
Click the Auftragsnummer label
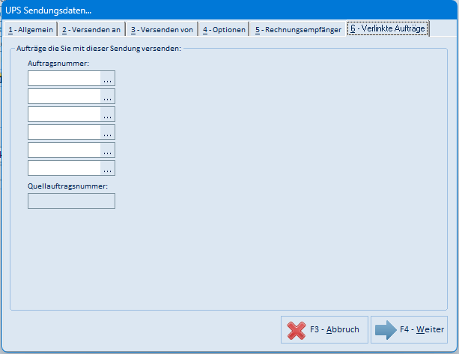pyautogui.click(x=58, y=63)
